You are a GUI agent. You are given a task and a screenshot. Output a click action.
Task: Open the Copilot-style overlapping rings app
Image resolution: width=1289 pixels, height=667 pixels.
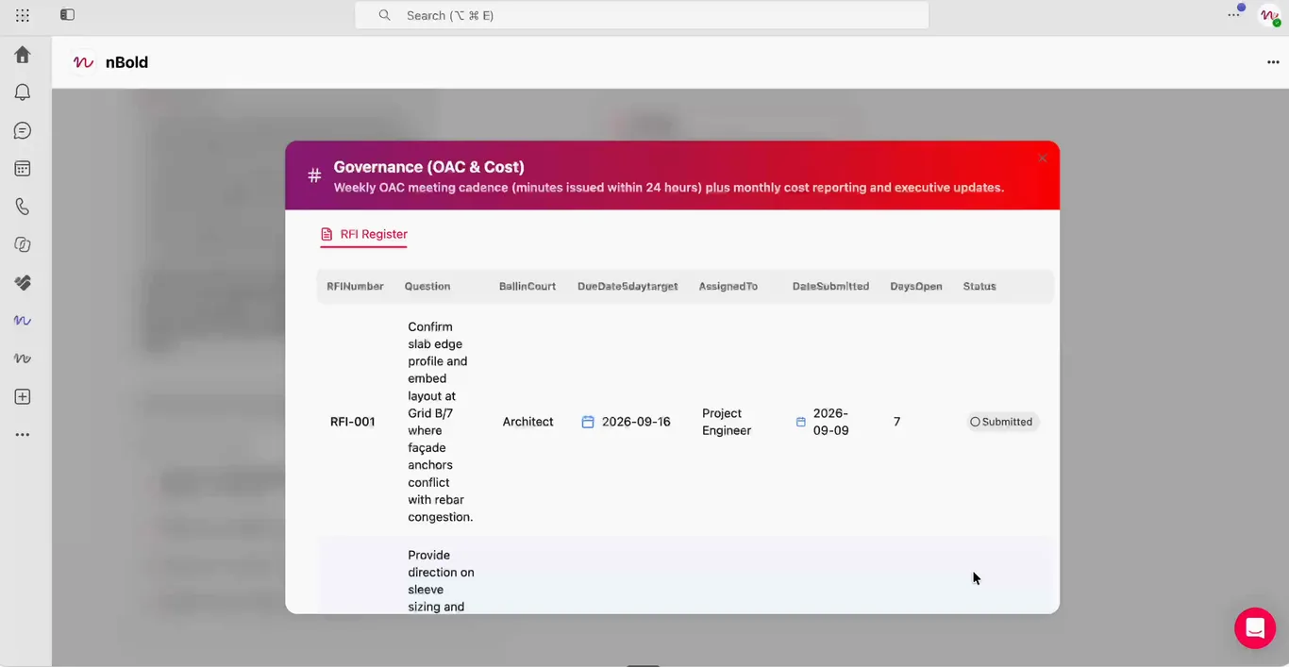(x=23, y=244)
